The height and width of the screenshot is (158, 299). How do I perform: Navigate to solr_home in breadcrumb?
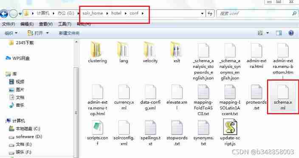point(93,13)
